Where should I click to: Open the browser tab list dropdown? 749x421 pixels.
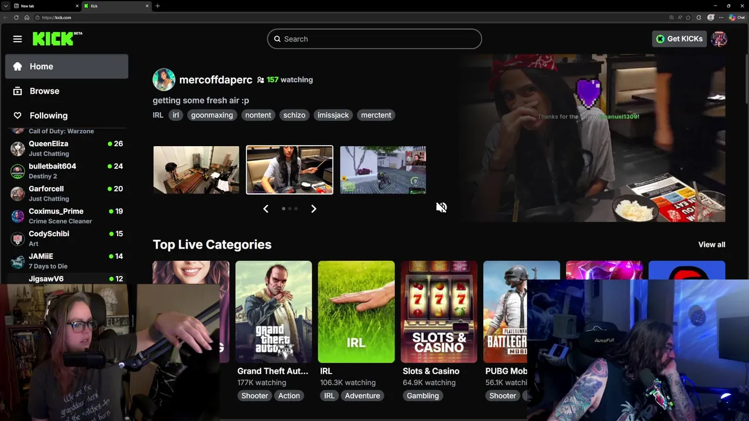pos(5,6)
